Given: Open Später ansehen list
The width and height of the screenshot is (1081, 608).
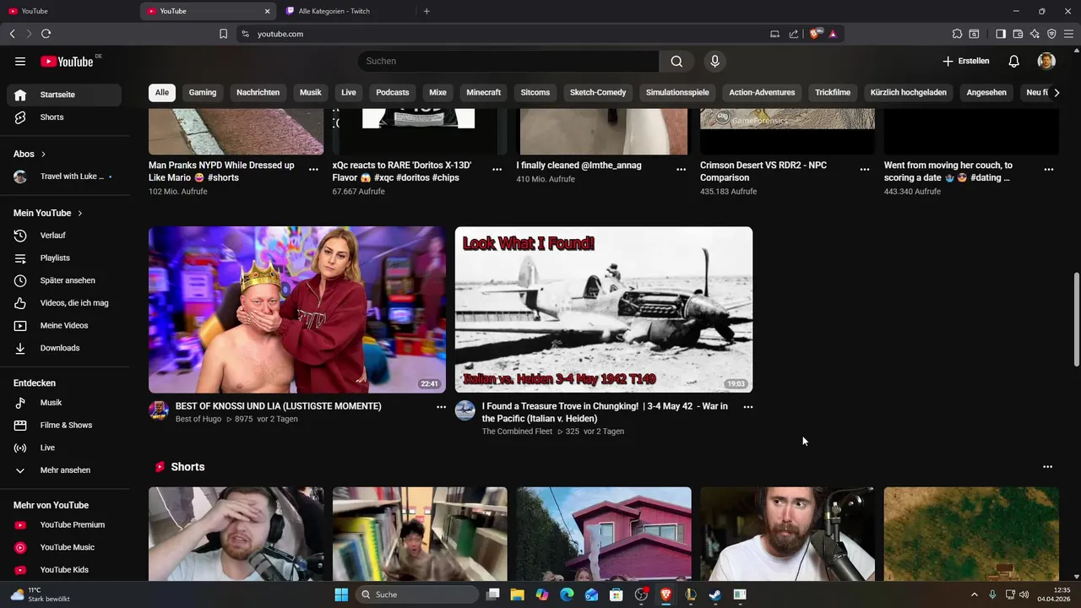Looking at the screenshot, I should pos(63,280).
